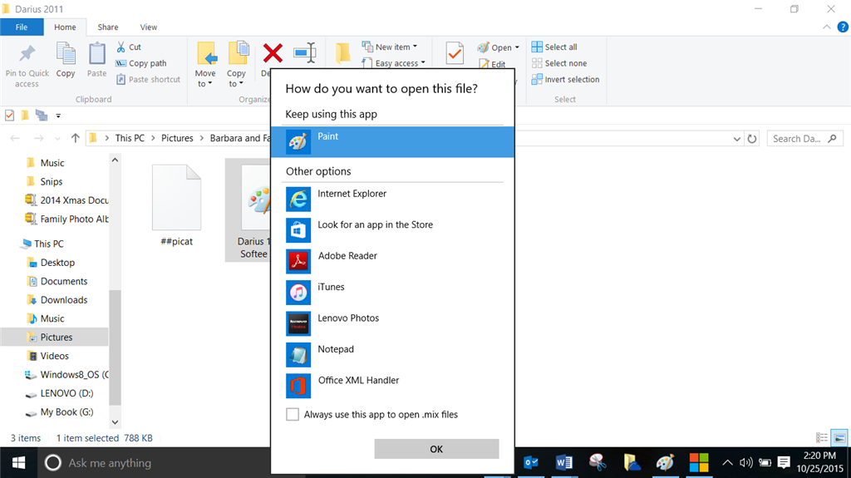Click the Search Darius 2011 box
Screen dimensions: 851x478
(804, 139)
